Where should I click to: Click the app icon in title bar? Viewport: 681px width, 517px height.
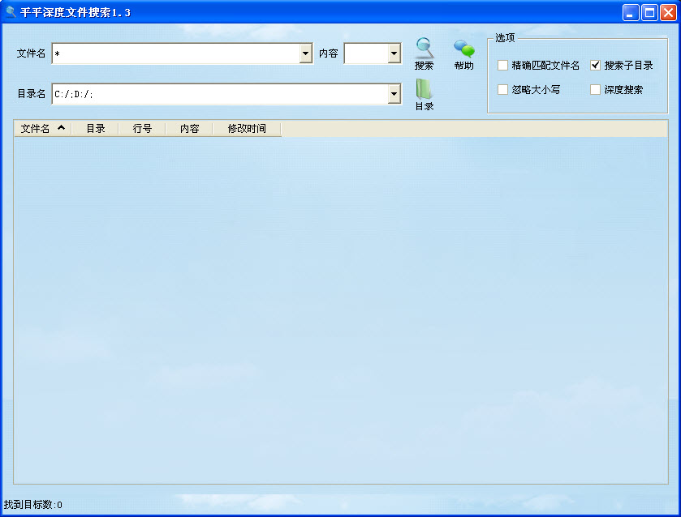[11, 12]
